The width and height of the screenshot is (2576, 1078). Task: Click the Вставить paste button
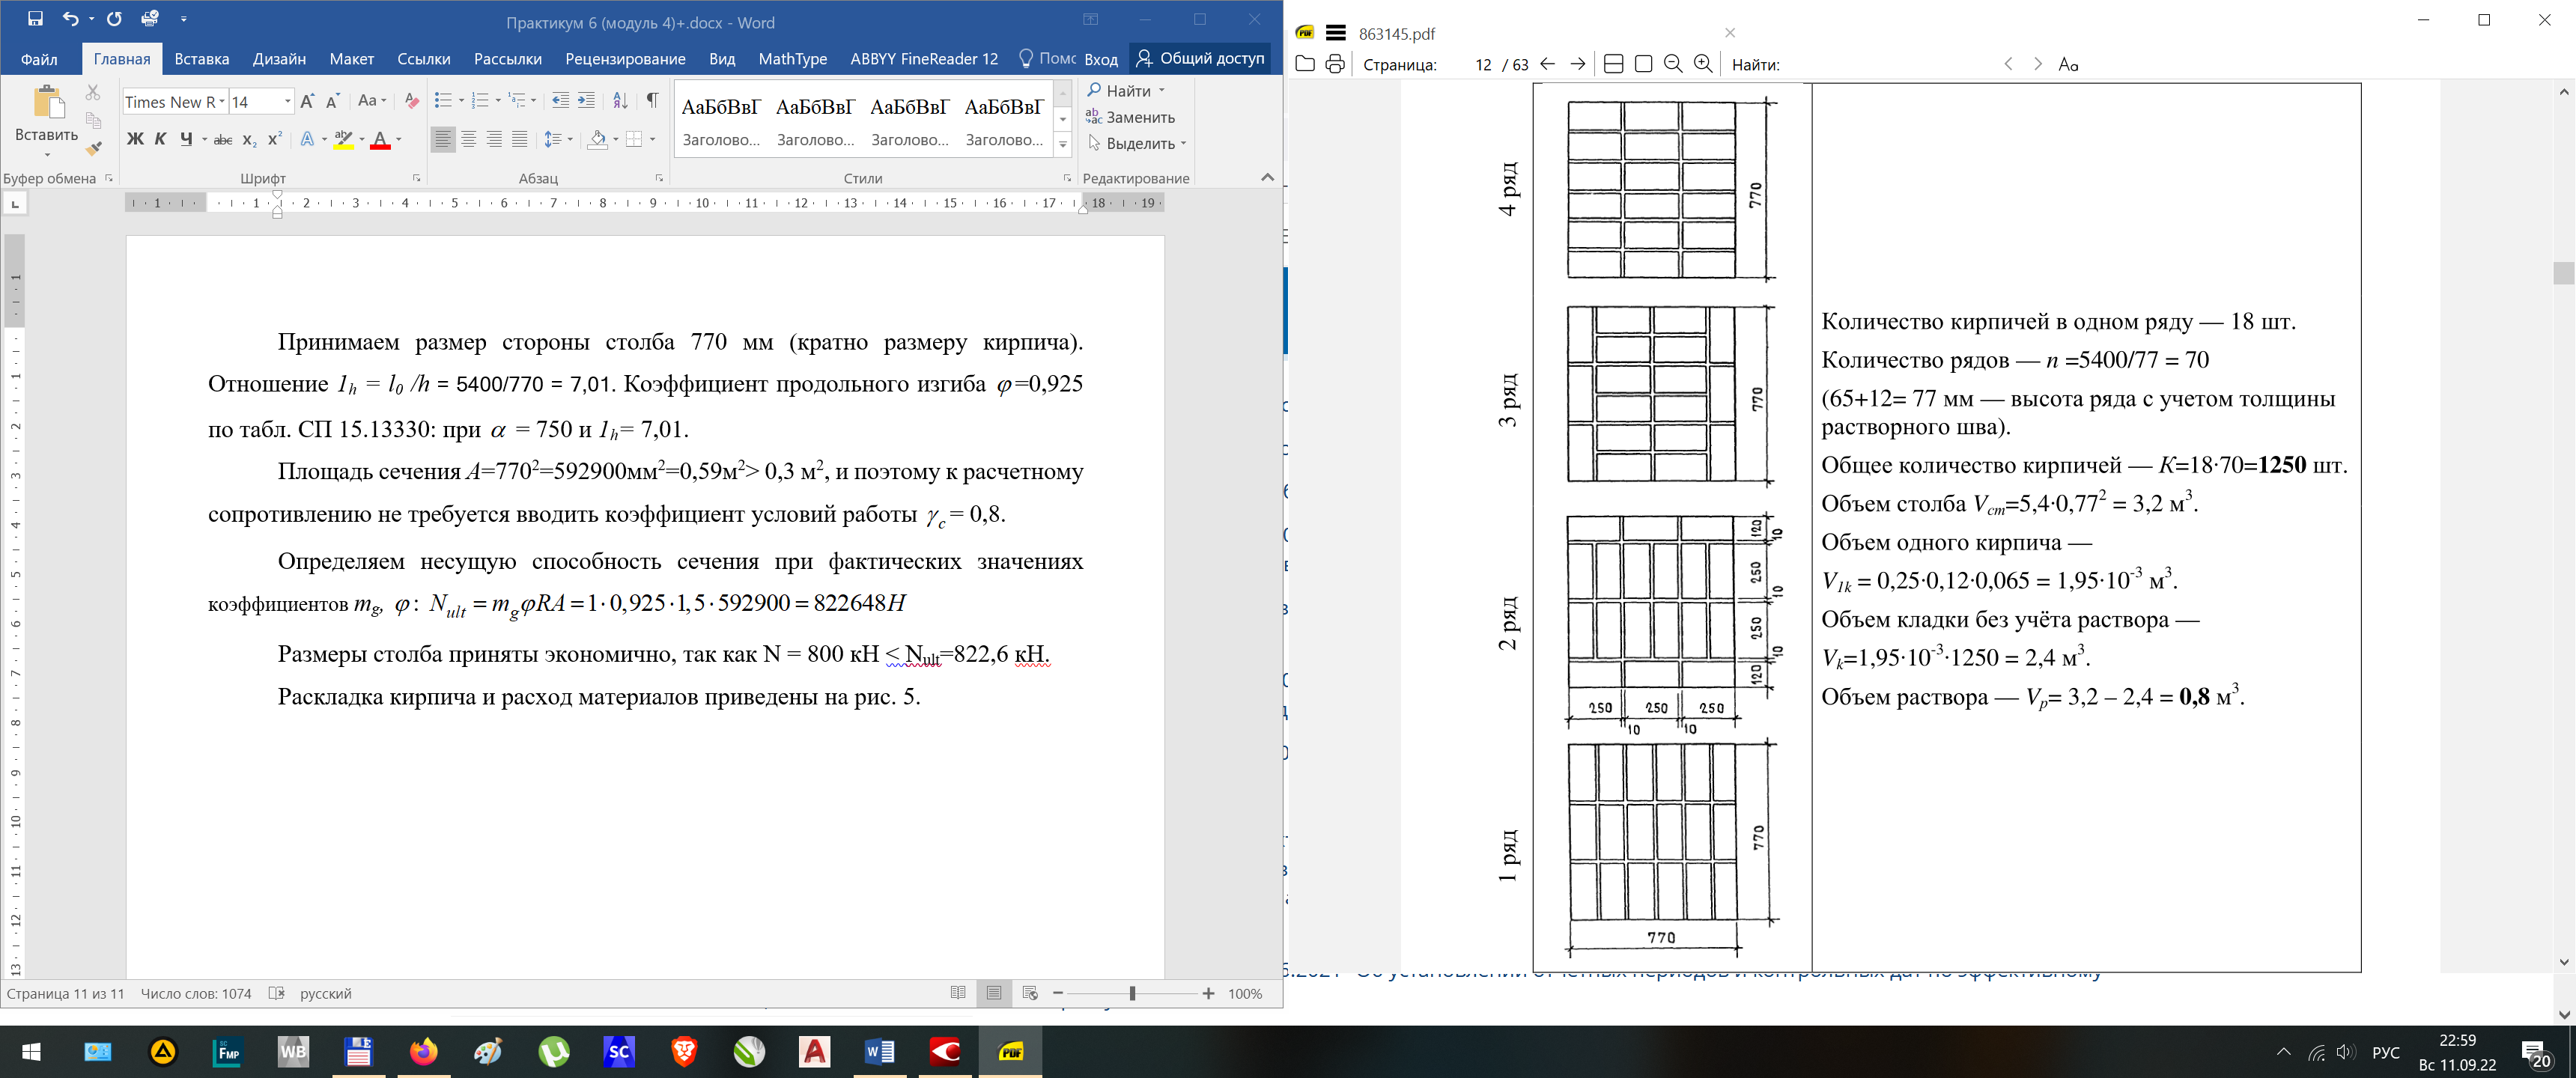pos(46,122)
